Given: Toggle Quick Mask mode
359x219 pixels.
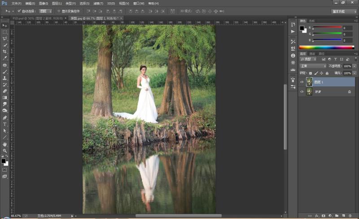Looking at the screenshot, I should click(4, 170).
